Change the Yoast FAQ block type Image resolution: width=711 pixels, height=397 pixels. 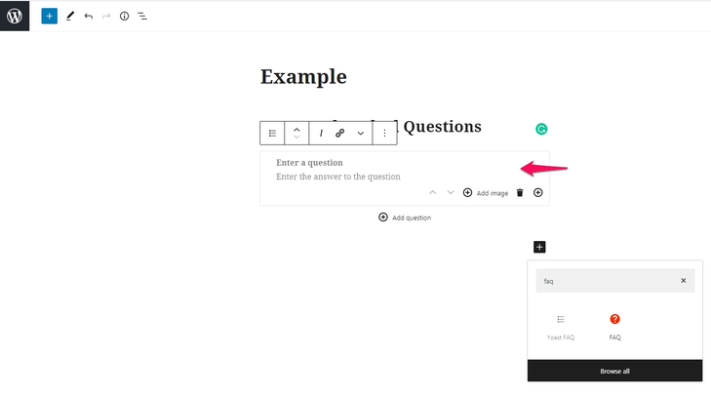pos(272,133)
